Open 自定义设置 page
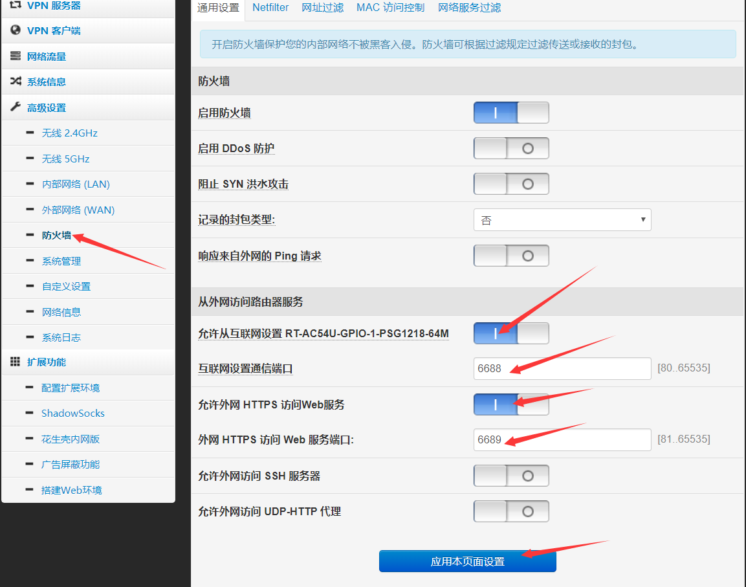Viewport: 746px width, 587px height. pos(66,286)
